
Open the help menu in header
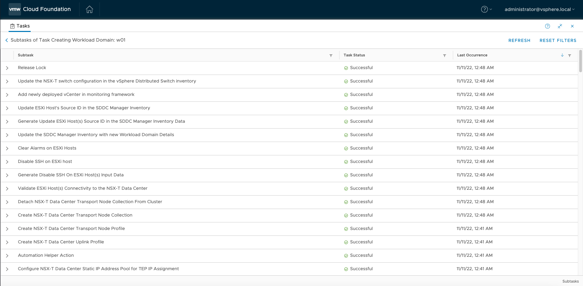coord(486,9)
